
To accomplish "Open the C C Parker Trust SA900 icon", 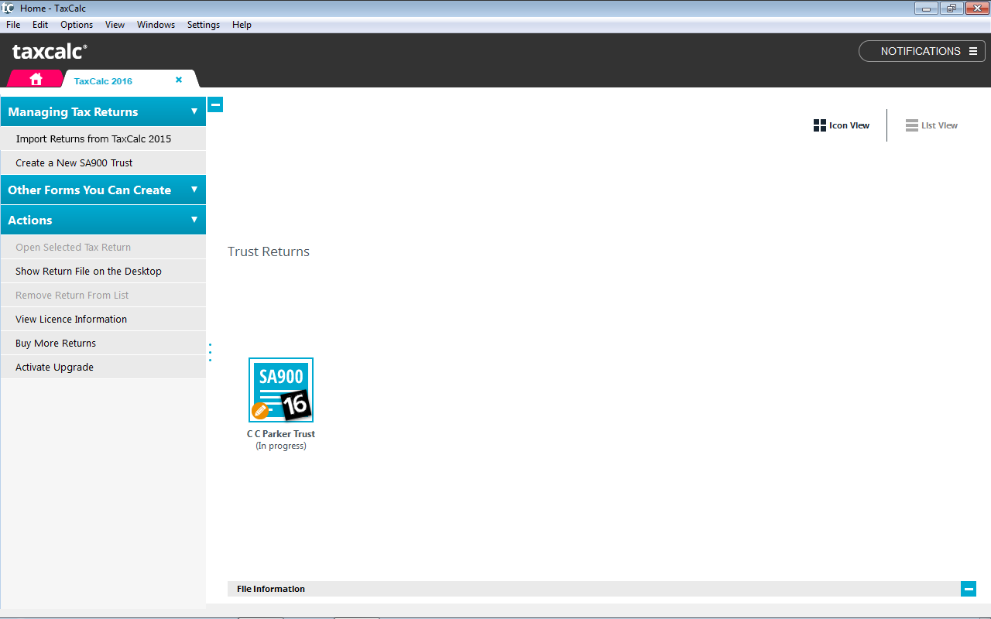I will coord(281,390).
